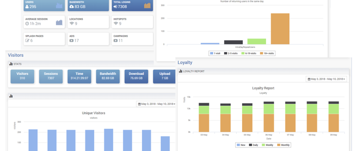The width and height of the screenshot is (355, 151).
Task: Toggle the Weekly loyalty legend series
Action: point(268,145)
